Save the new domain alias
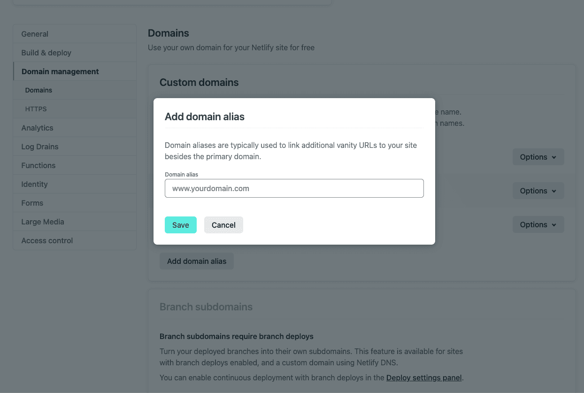Screen dimensions: 584x393 [181, 225]
